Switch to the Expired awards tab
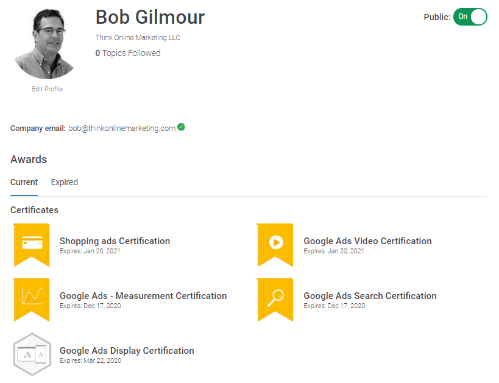The width and height of the screenshot is (499, 383). coord(64,182)
